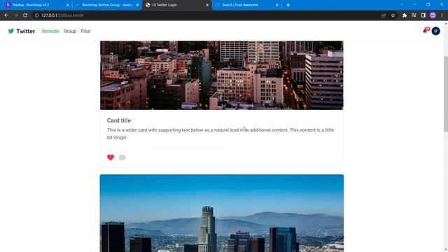Viewport: 448px width, 252px height.
Task: Click the Twitter bird logo in navbar
Action: (11, 31)
